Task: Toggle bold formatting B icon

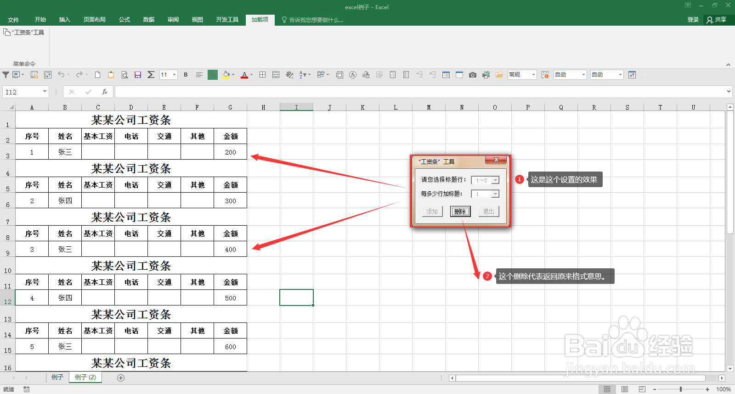Action: 186,75
